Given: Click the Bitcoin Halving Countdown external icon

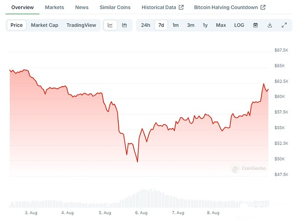Looking at the screenshot, I should [x=263, y=7].
